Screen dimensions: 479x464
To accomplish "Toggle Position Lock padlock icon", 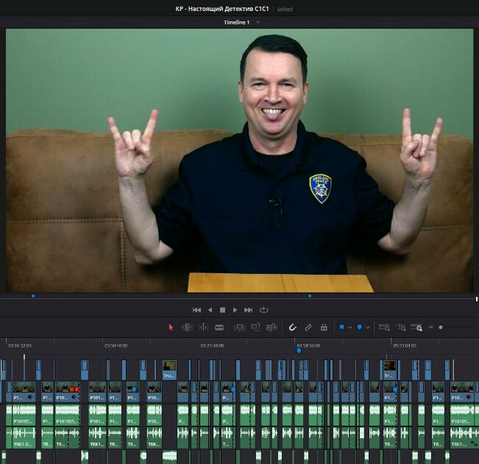I will 324,328.
